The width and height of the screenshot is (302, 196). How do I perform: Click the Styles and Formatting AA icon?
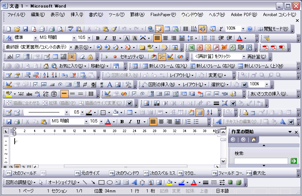pos(9,38)
